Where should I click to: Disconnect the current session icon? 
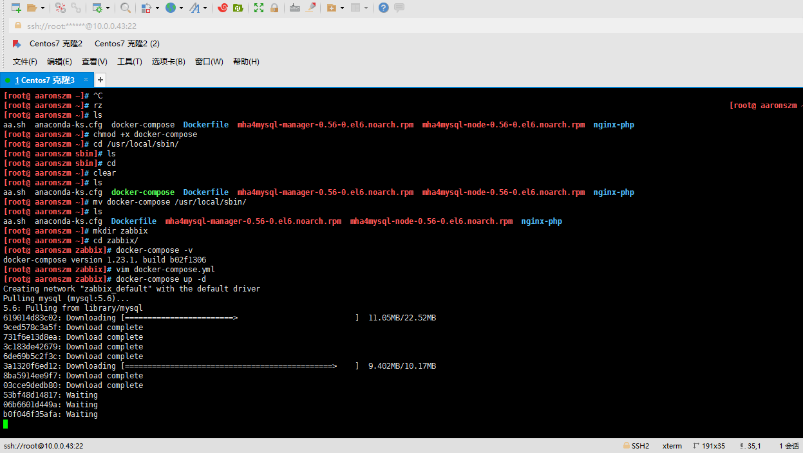(x=60, y=8)
